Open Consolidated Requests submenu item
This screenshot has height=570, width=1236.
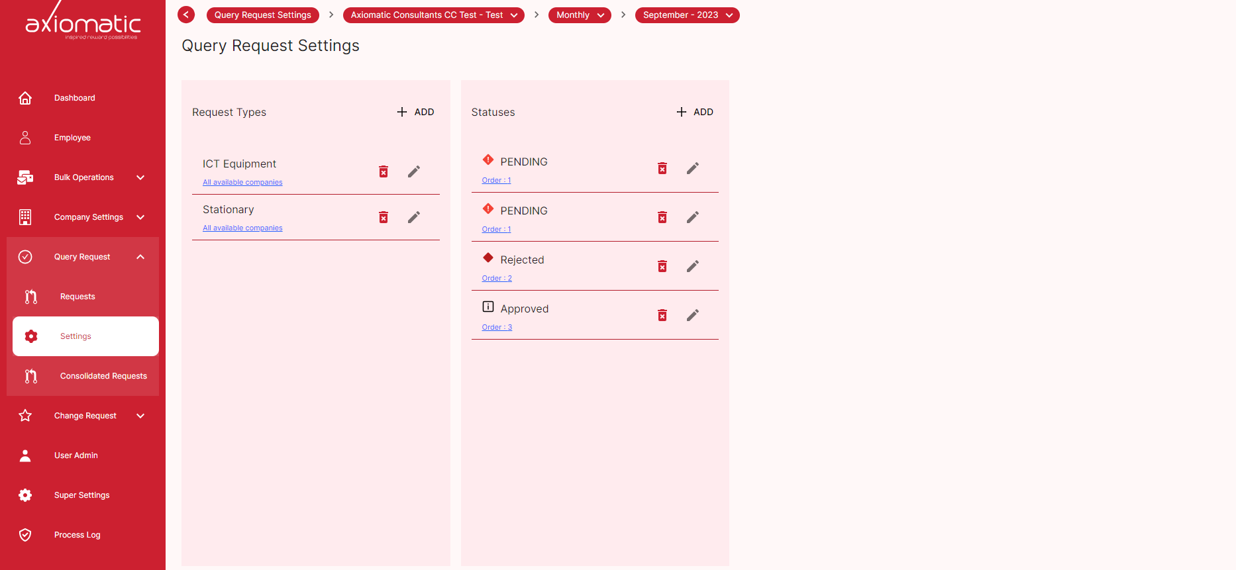(85, 376)
